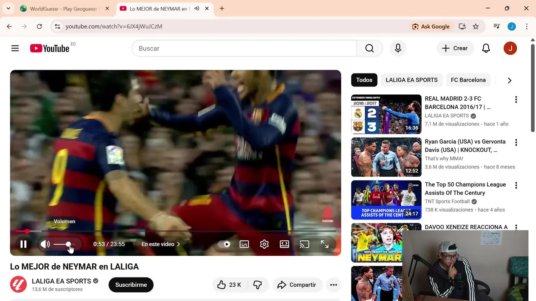Pause the video playback
536x301 pixels.
pos(23,244)
